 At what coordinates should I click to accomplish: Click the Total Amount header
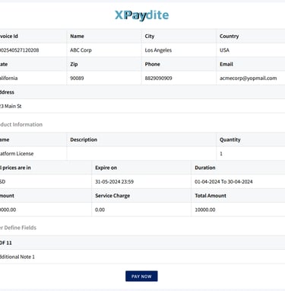click(211, 196)
